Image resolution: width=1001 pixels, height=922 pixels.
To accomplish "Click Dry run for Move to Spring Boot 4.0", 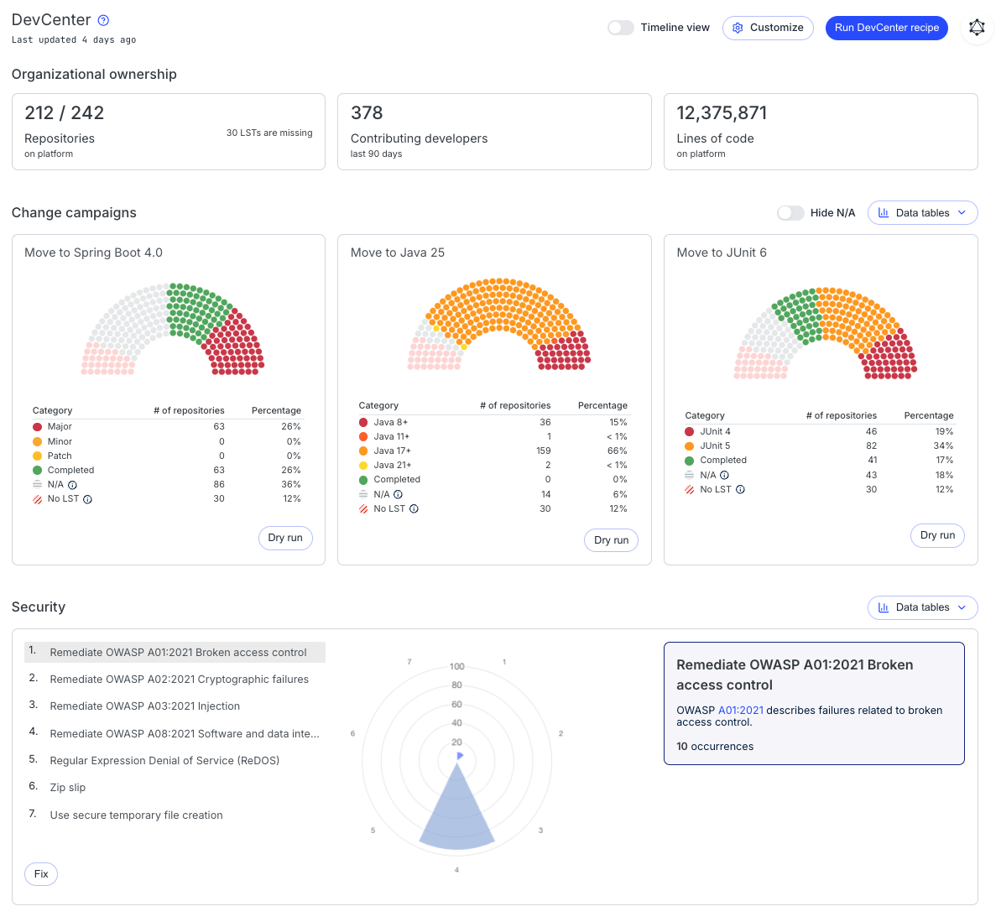I will point(285,538).
